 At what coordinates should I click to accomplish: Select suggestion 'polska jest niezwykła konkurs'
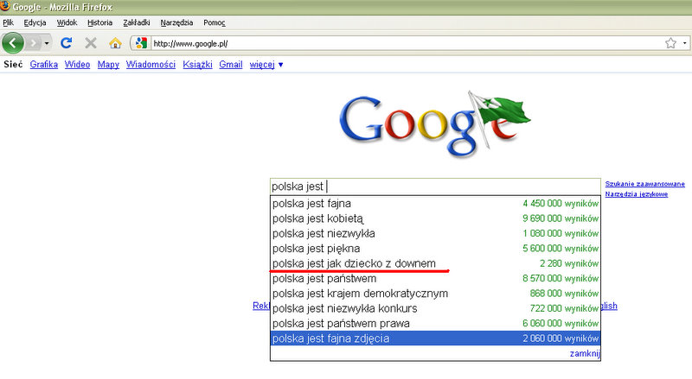point(435,308)
